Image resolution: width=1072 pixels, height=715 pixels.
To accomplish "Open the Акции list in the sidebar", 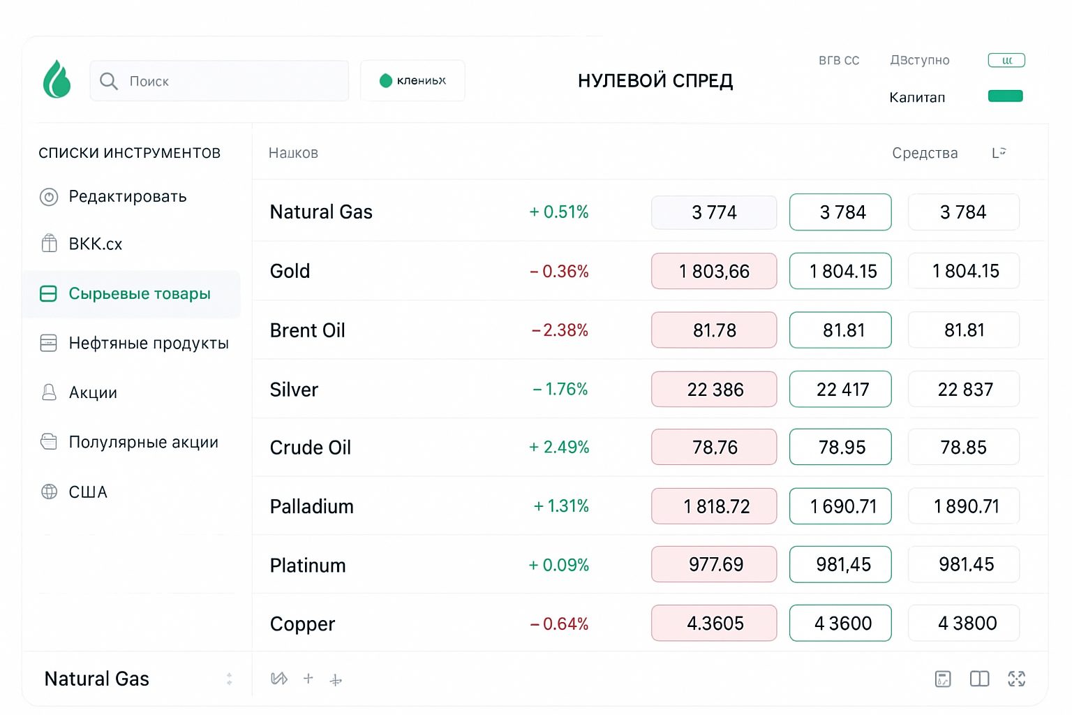I will (93, 393).
